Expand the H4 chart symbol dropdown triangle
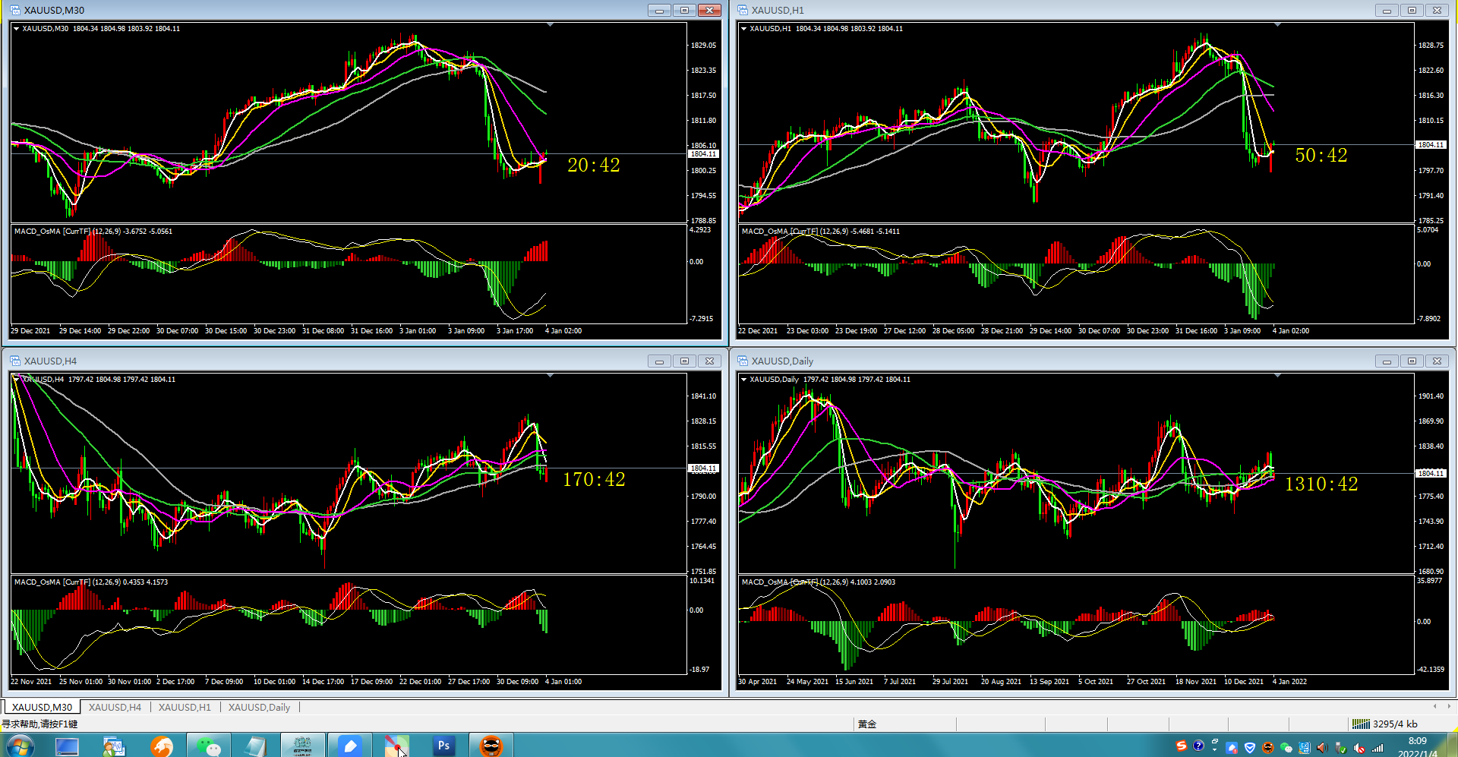This screenshot has height=757, width=1458. point(16,379)
